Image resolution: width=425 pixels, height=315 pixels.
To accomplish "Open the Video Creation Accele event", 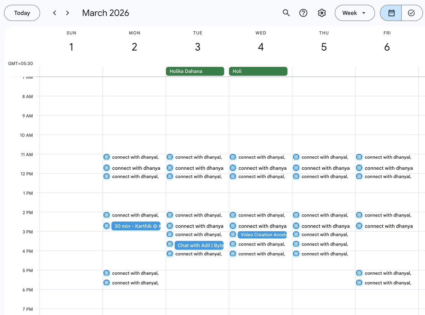I will pos(262,235).
